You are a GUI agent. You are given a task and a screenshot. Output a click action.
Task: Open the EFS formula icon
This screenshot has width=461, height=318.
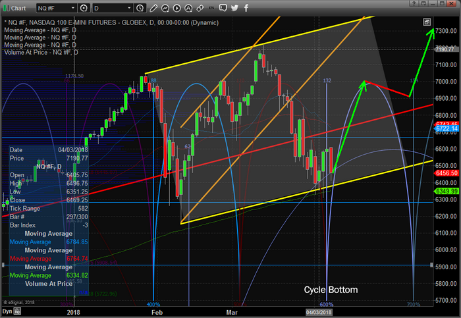(211, 8)
